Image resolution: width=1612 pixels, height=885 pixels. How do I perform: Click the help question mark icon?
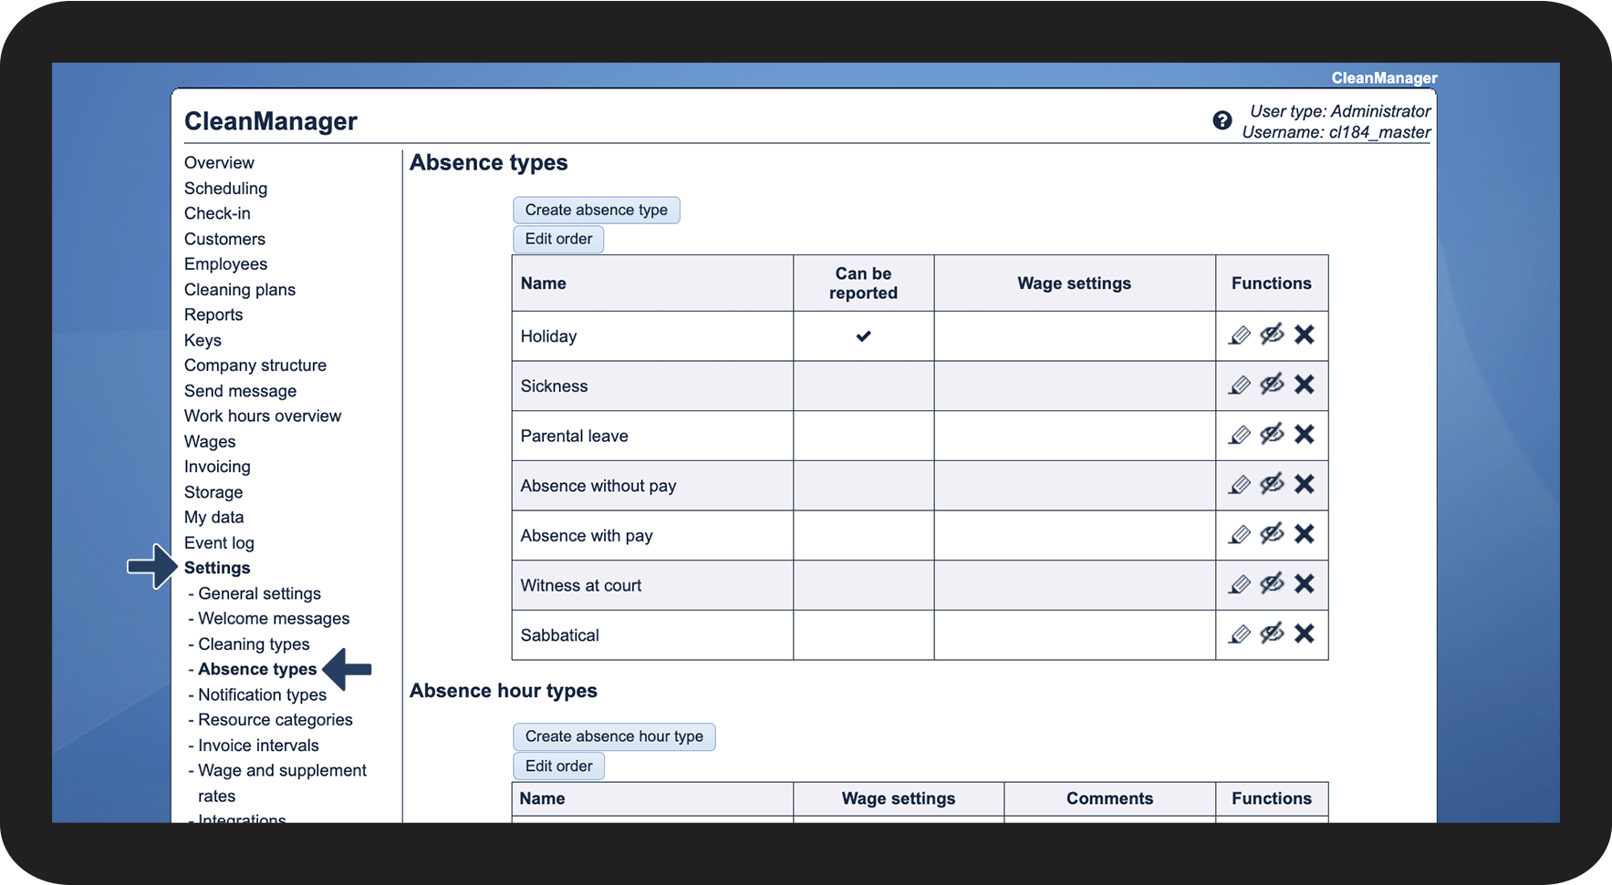click(x=1222, y=120)
